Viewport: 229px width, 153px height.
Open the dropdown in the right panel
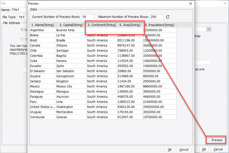point(209,29)
